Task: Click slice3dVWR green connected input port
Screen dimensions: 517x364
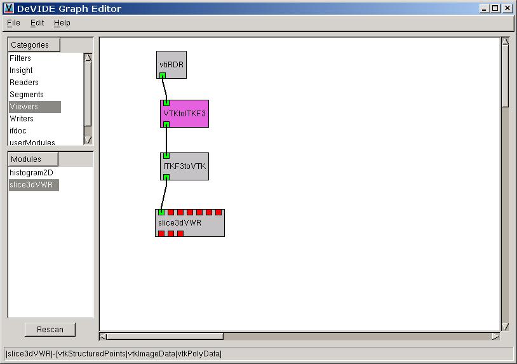Action: (161, 212)
